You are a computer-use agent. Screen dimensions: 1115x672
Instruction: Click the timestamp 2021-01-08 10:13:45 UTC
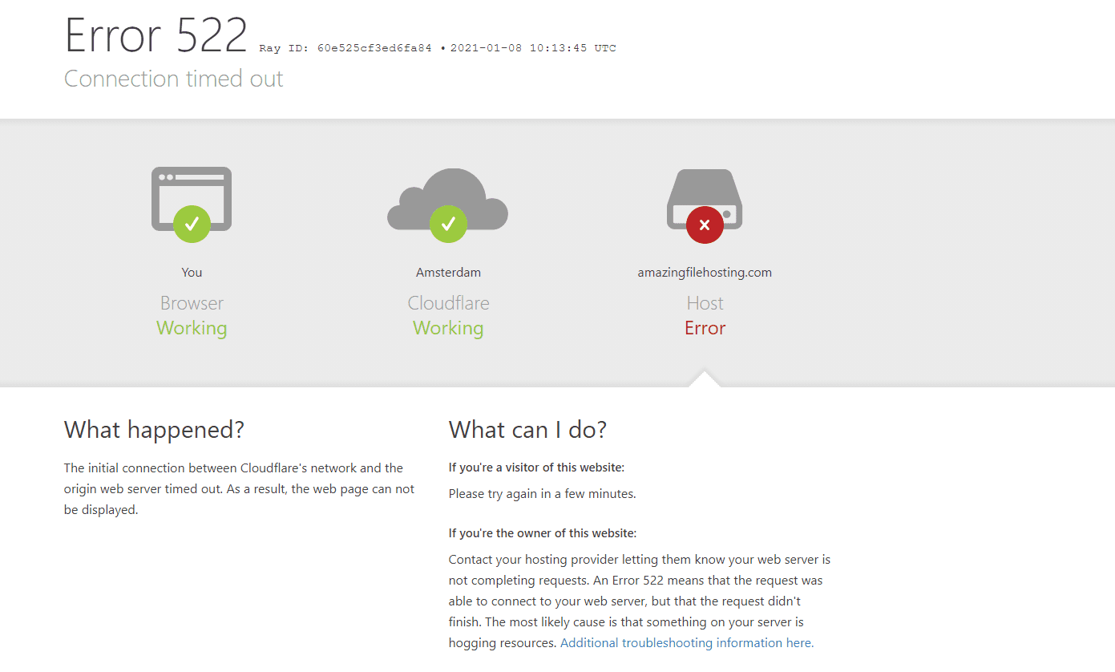pos(533,48)
